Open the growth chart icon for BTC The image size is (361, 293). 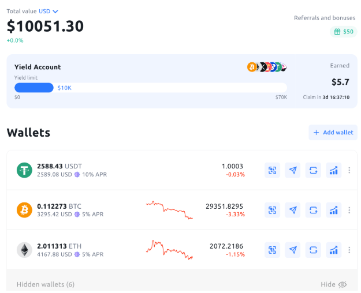[333, 210]
